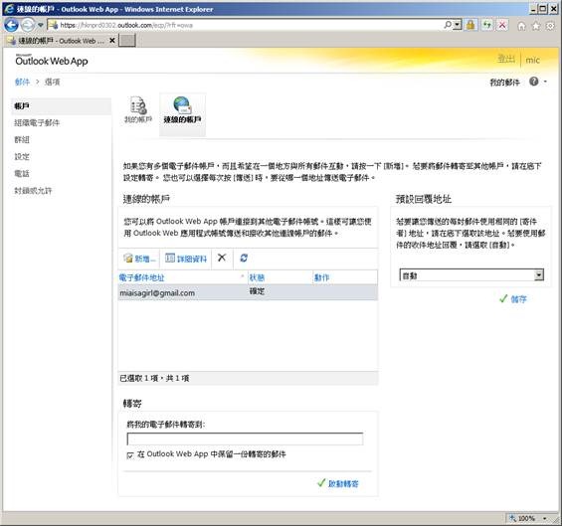Click 登出 sign out link

point(506,59)
